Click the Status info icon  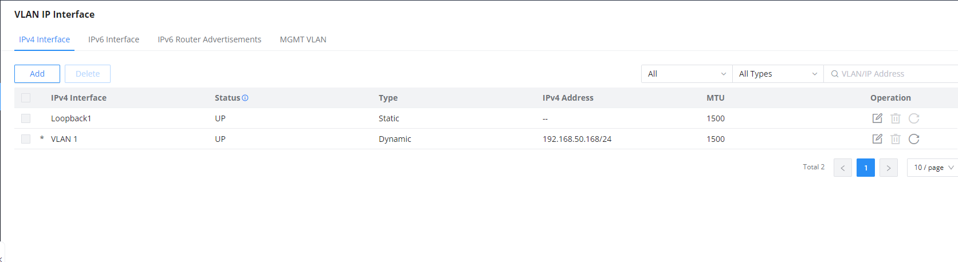(245, 98)
